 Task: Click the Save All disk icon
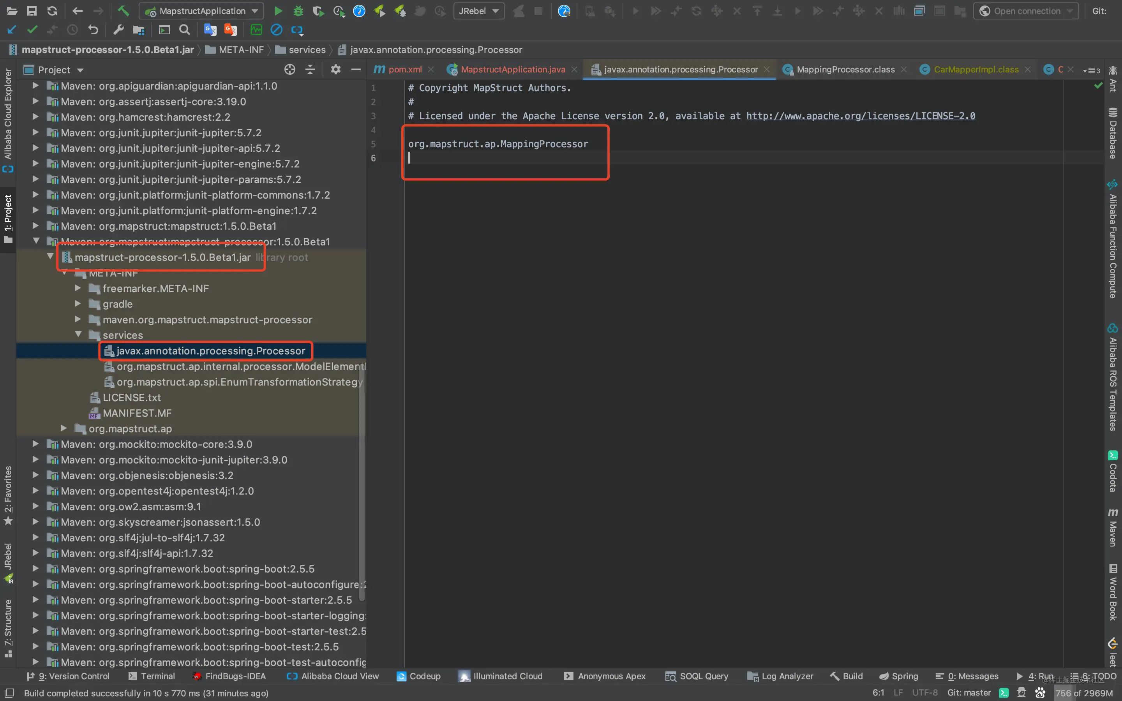click(x=32, y=11)
